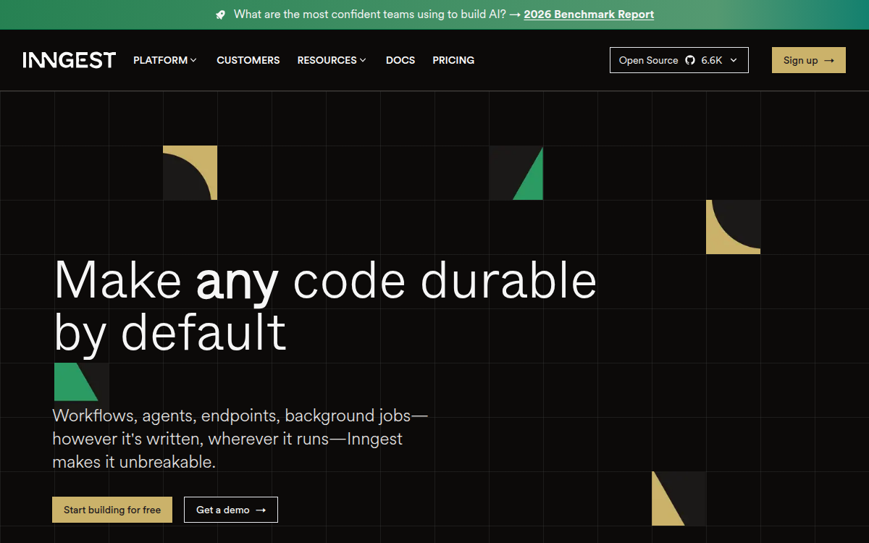Click the headline 'Make any code durable'
This screenshot has height=543, width=869.
[326, 279]
